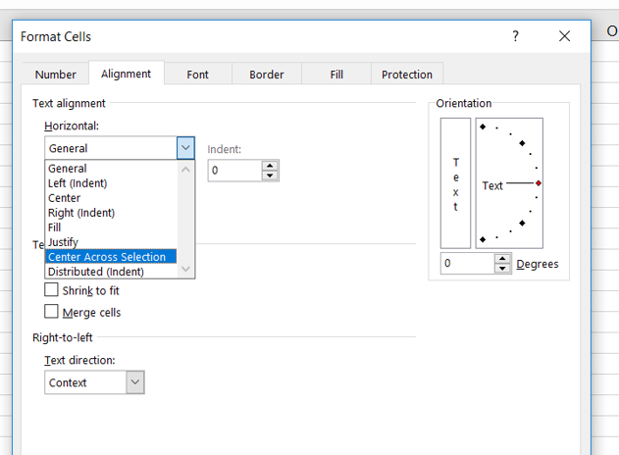Open the Font tab
Image resolution: width=619 pixels, height=455 pixels.
[x=197, y=75]
